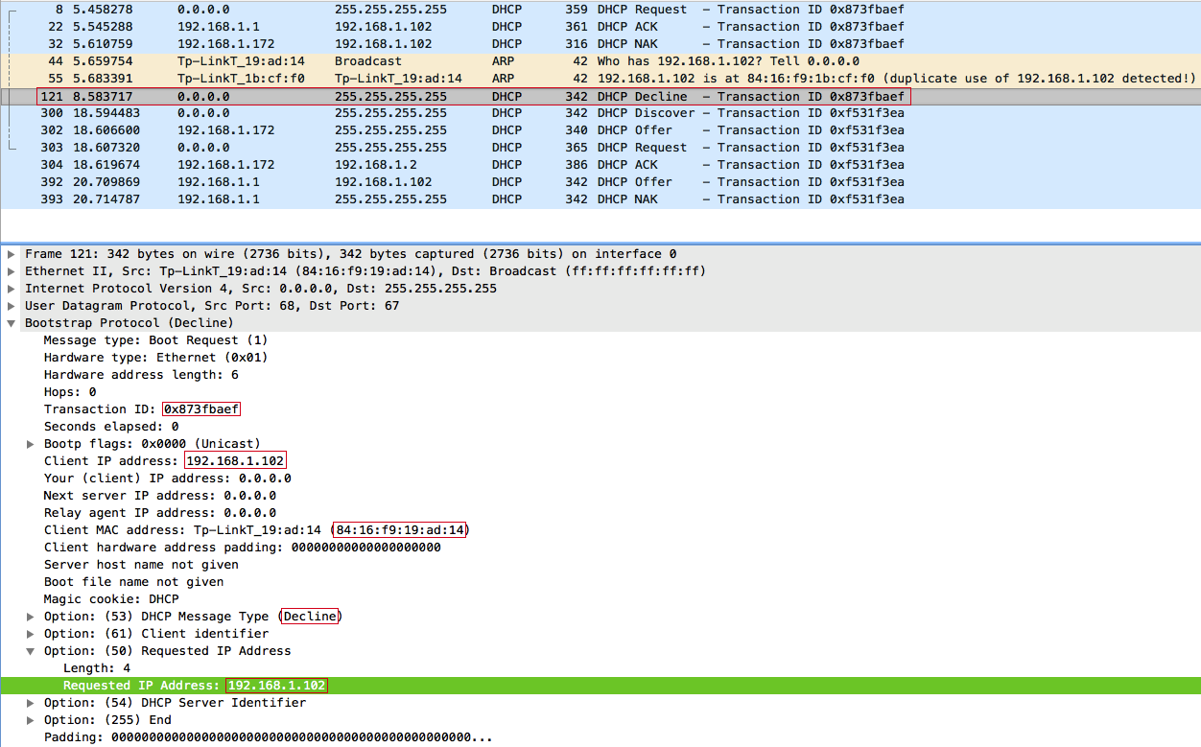1201x747 pixels.
Task: Expand the Frame 121 details
Action: click(x=11, y=254)
